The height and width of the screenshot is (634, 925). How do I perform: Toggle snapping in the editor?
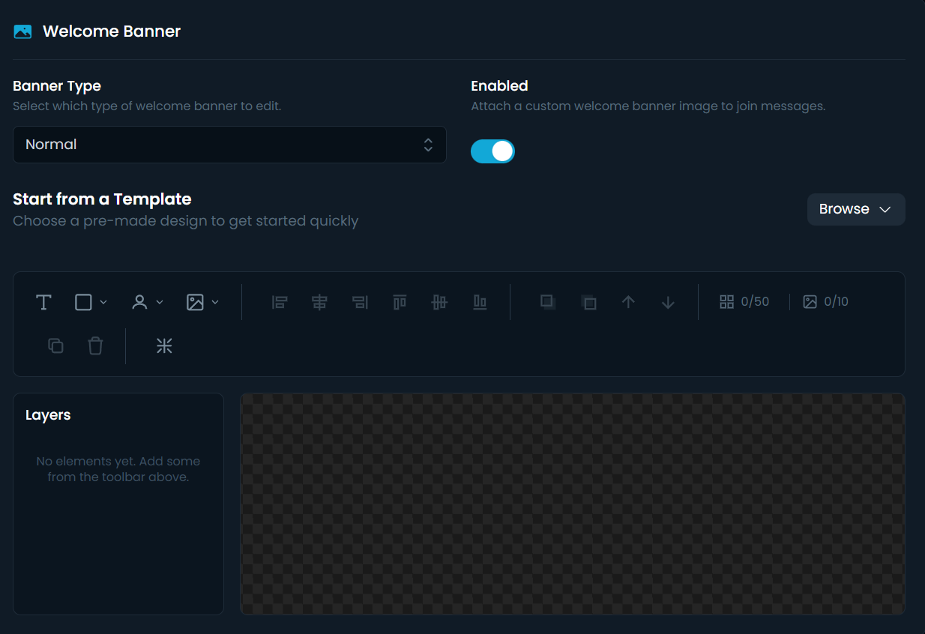[x=164, y=345]
